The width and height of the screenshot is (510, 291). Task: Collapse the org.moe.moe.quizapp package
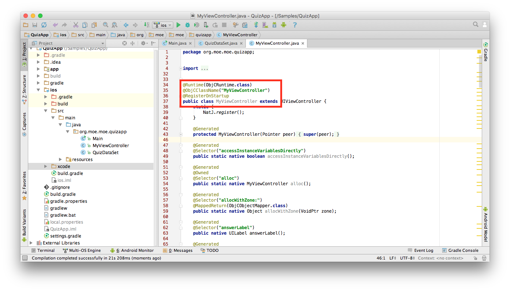[68, 131]
